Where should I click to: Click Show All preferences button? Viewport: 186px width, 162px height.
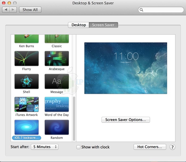(30, 10)
